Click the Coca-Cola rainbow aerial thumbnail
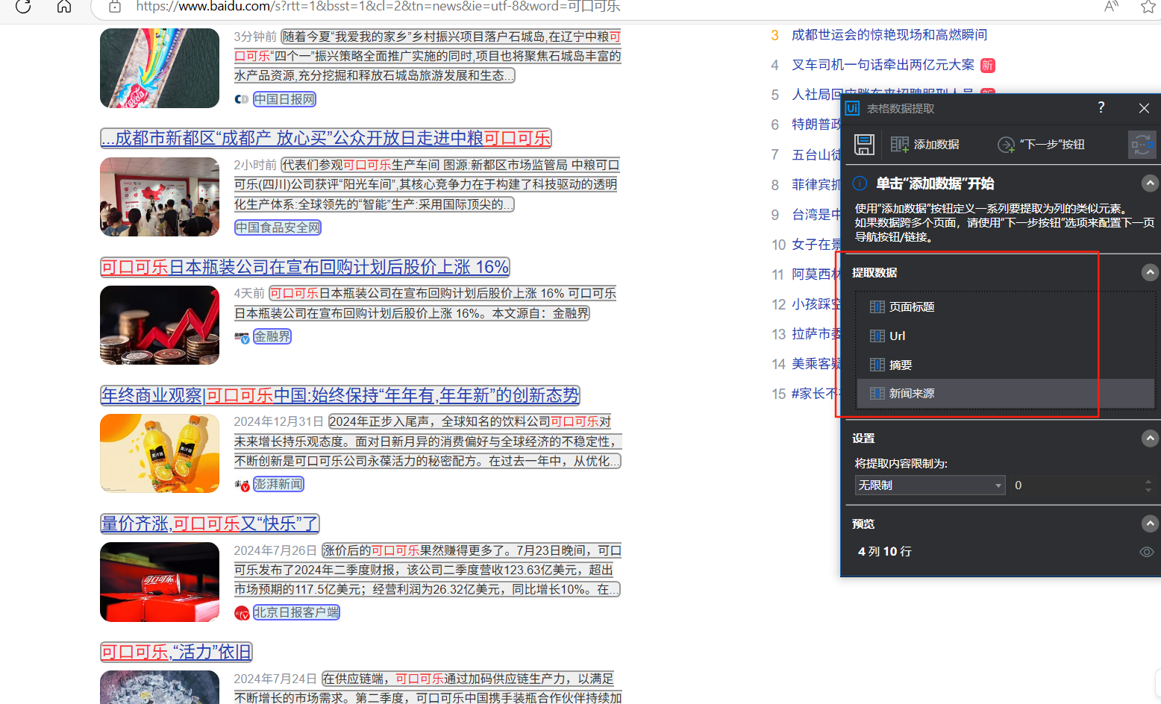This screenshot has height=704, width=1161. (160, 68)
